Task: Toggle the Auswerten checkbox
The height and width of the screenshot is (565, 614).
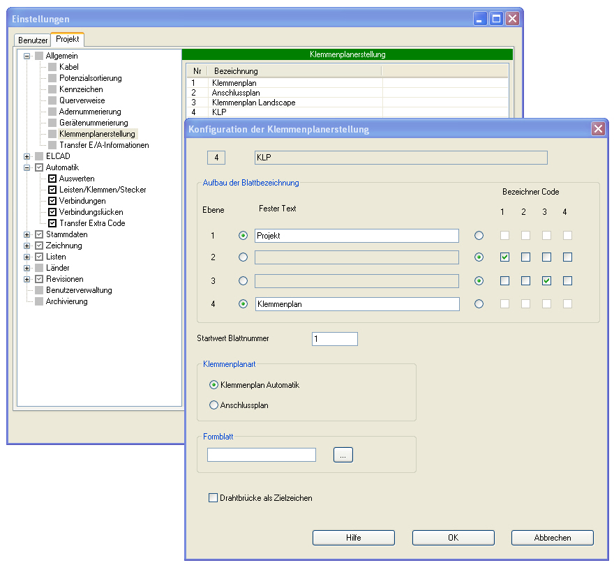Action: coord(52,179)
